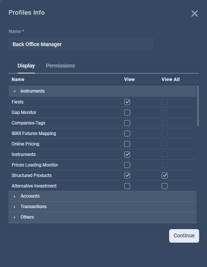
Task: Enable View All for Alternative Investment
Action: coord(165,186)
